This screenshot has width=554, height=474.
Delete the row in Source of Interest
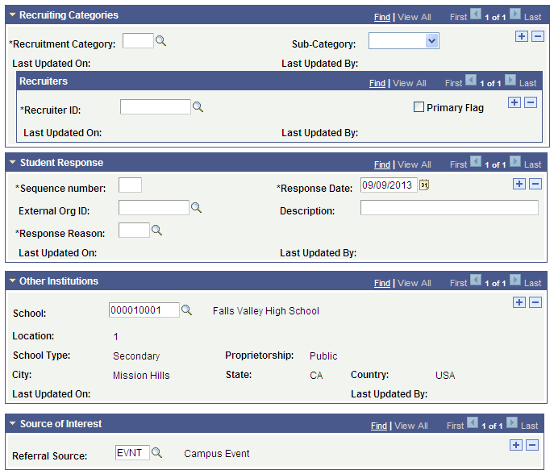click(532, 445)
